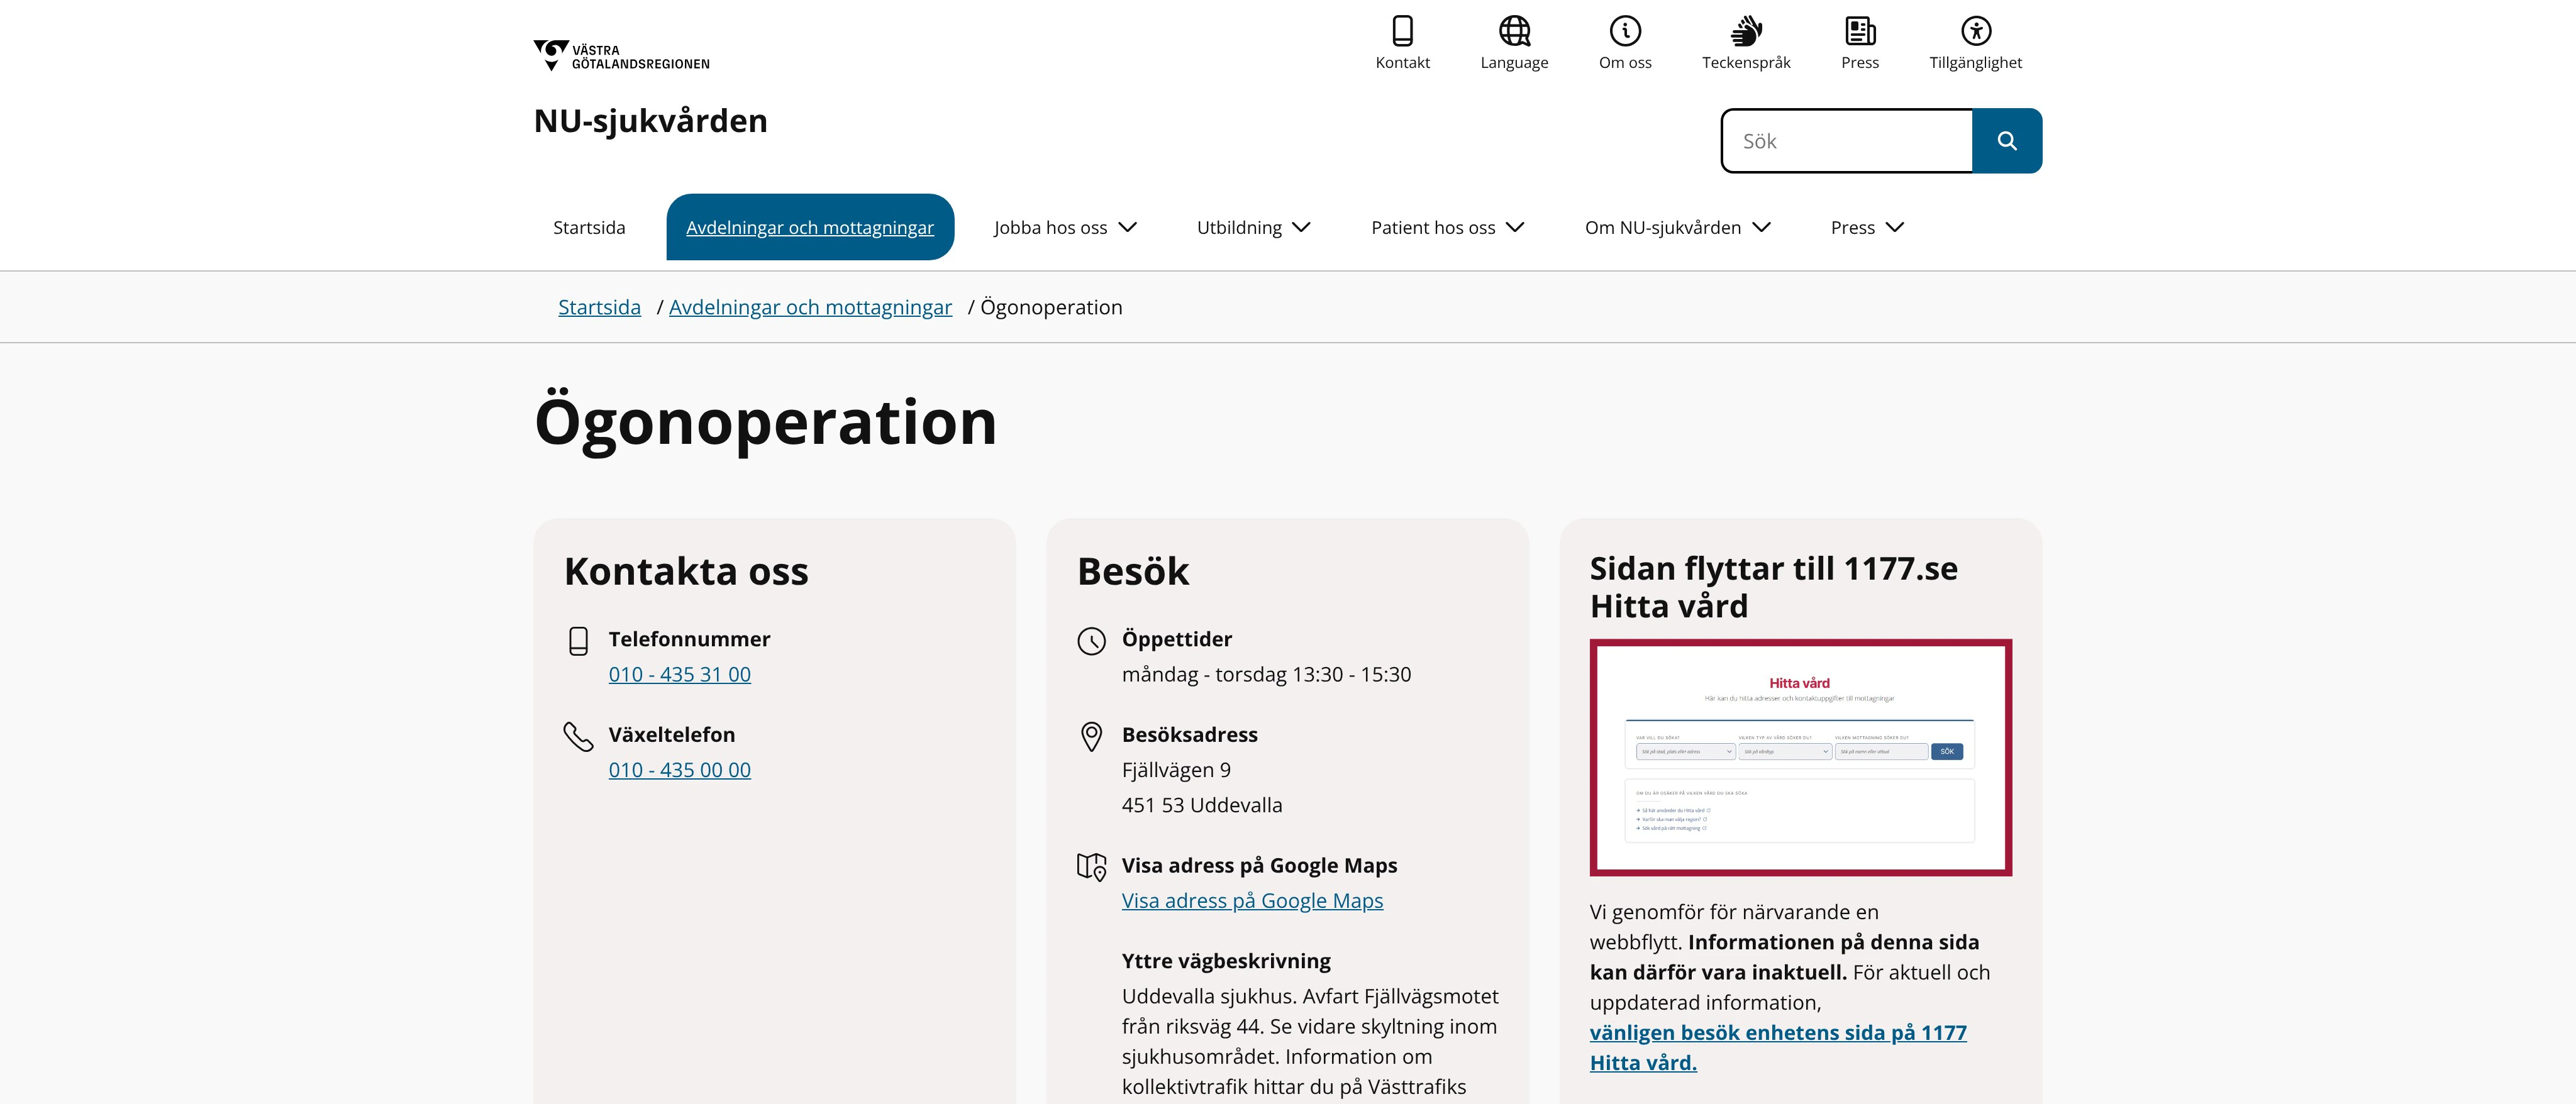Go to Startsida in the main navigation
2576x1104 pixels.
click(589, 227)
